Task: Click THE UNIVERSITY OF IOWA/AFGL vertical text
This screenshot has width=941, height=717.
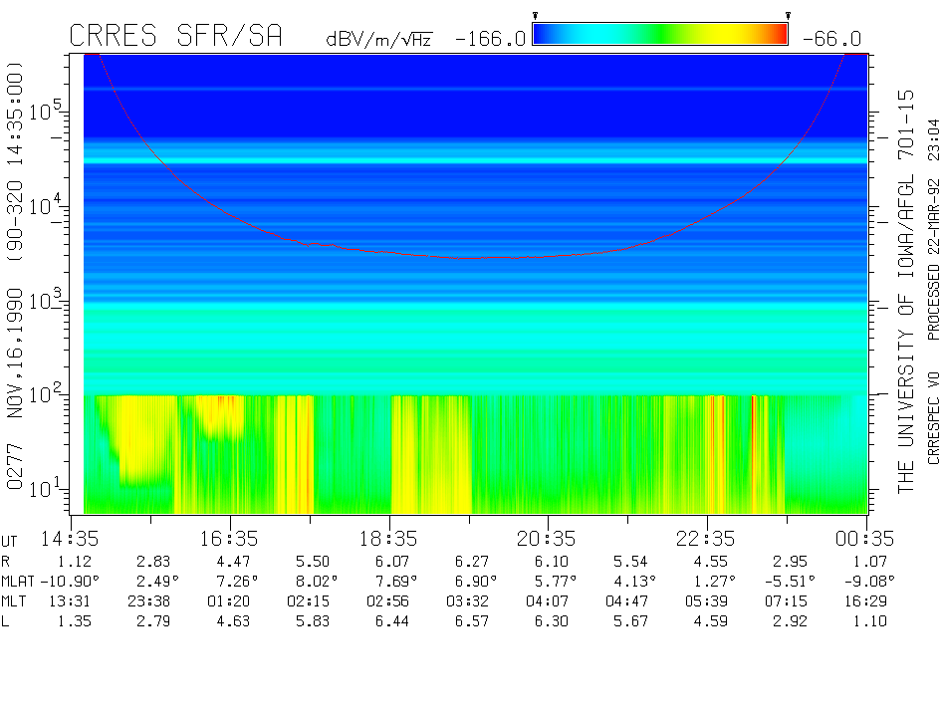Action: tap(906, 289)
